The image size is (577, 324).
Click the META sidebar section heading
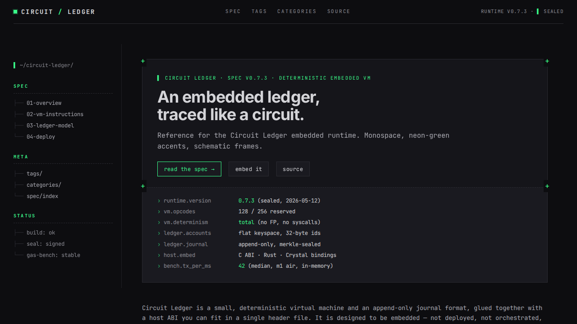(21, 157)
